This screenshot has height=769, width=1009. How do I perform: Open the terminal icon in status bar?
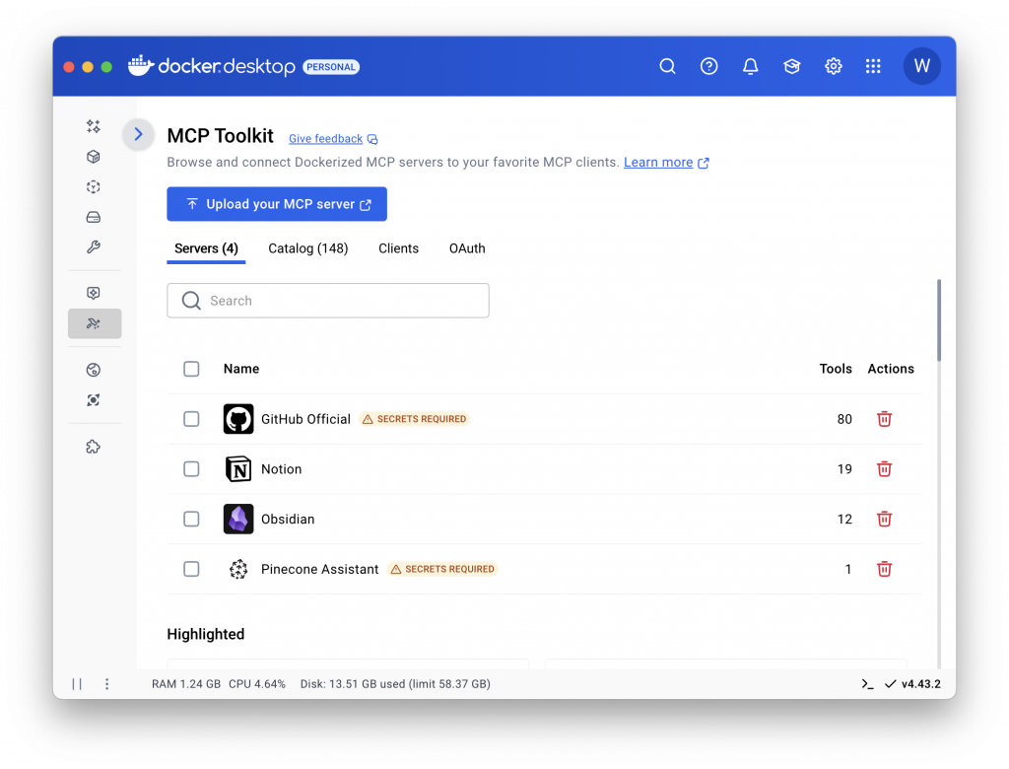[867, 683]
